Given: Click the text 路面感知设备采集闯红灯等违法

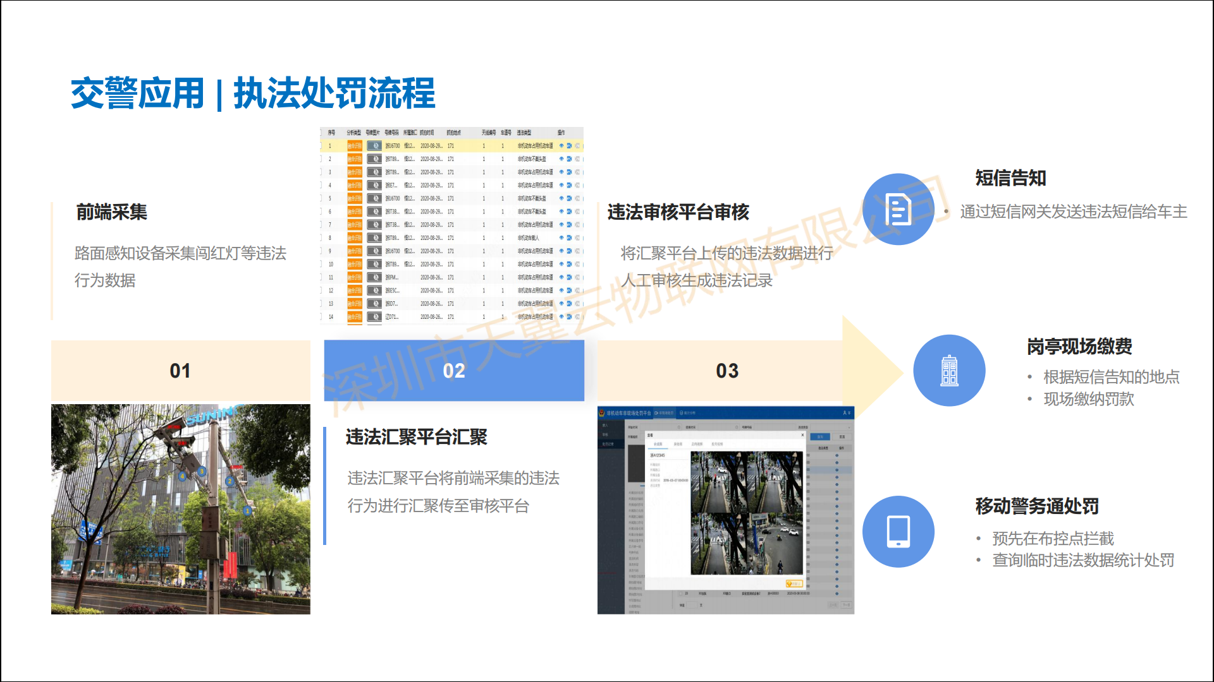Looking at the screenshot, I should (x=180, y=253).
